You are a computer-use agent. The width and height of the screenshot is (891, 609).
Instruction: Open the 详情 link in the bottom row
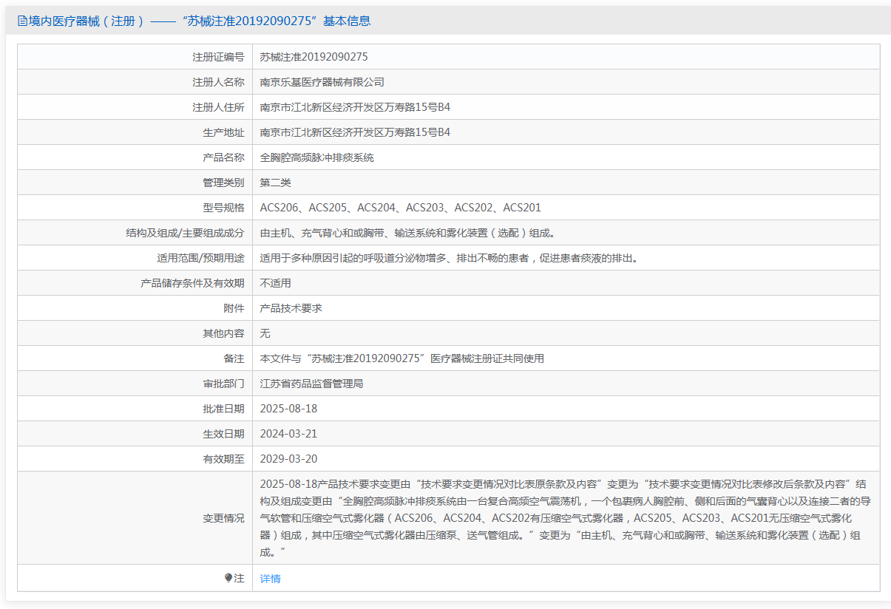(x=270, y=579)
